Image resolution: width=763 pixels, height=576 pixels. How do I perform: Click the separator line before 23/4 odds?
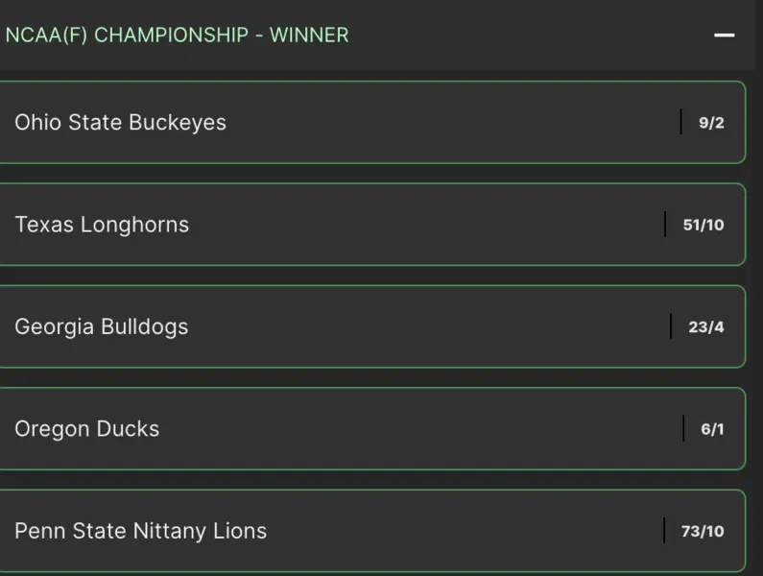pyautogui.click(x=671, y=326)
